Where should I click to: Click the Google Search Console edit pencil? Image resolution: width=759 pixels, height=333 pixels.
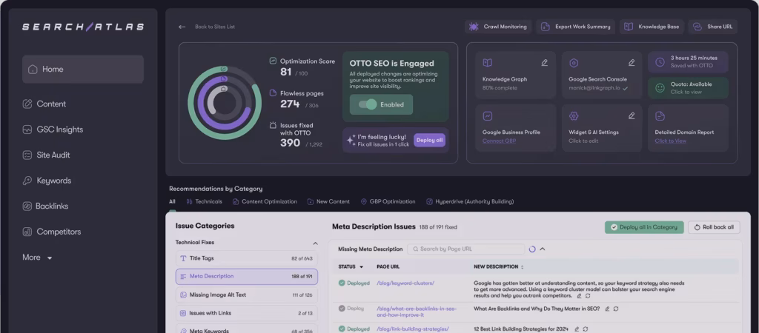click(632, 63)
